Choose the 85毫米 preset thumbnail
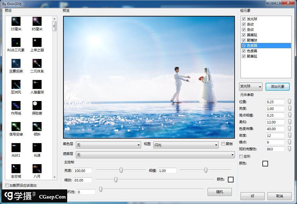Viewport: 297px width, 204px height. click(x=37, y=21)
